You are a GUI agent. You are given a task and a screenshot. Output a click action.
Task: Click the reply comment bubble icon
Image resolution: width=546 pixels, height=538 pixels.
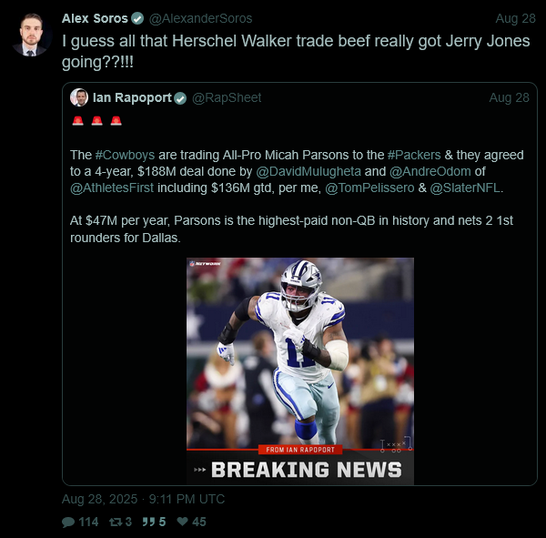click(68, 522)
